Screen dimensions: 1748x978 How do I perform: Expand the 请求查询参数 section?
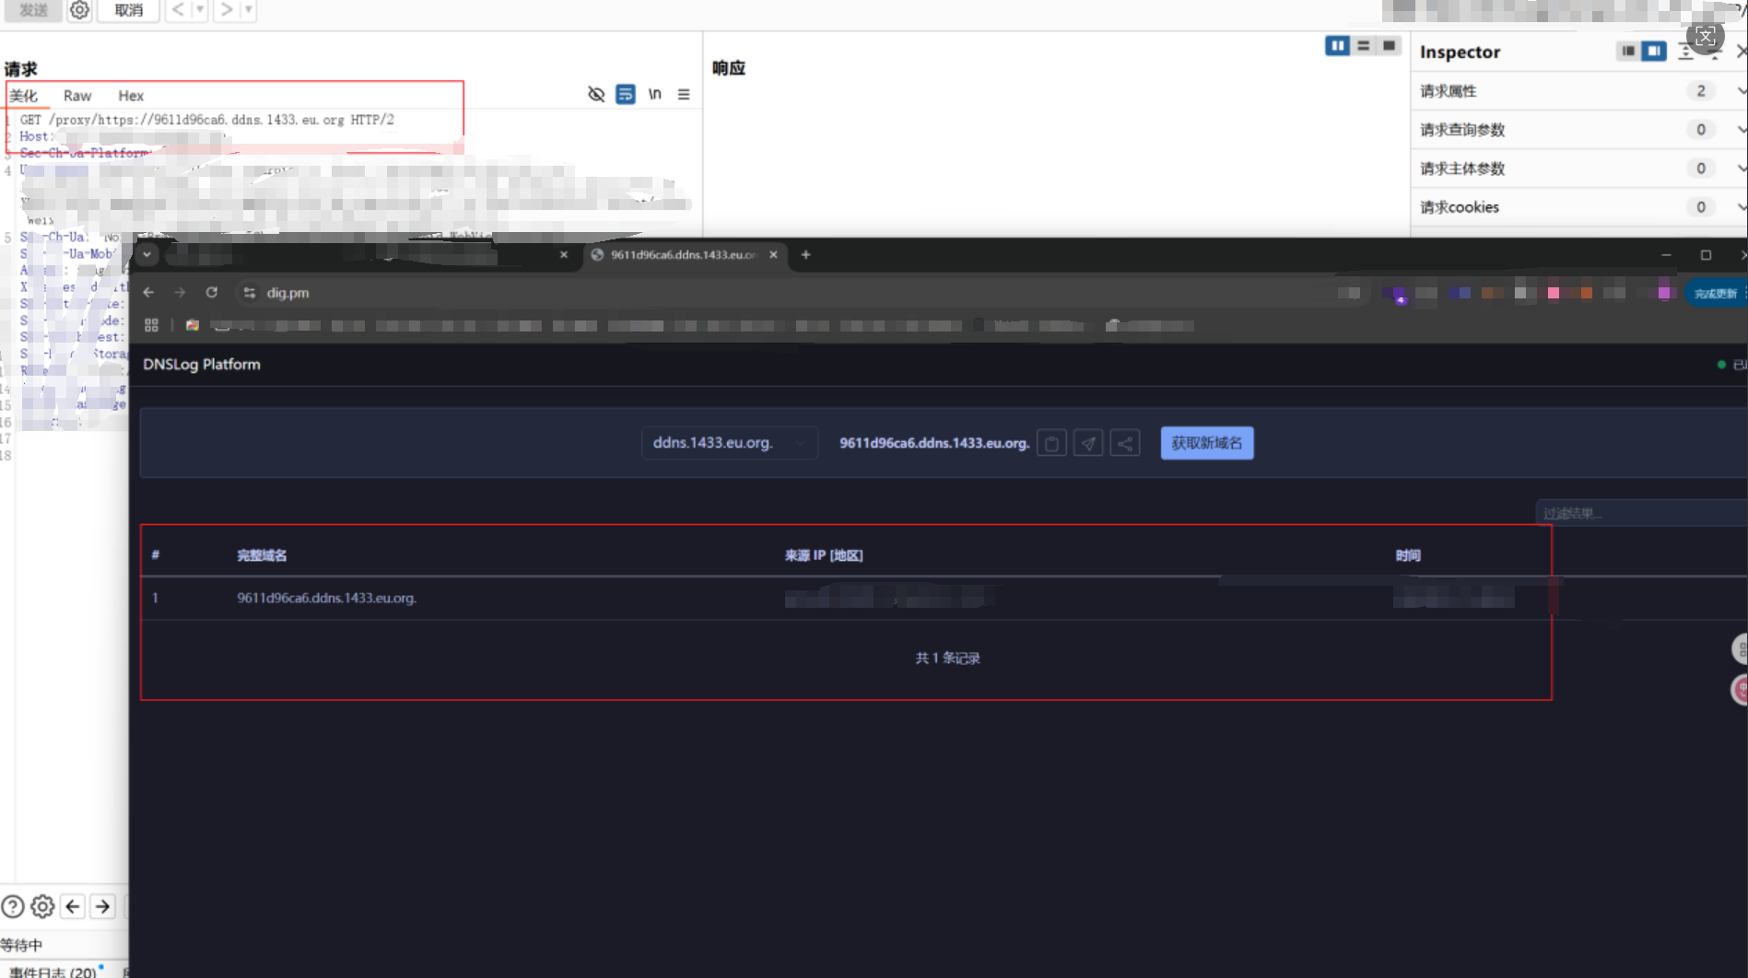pos(1579,130)
